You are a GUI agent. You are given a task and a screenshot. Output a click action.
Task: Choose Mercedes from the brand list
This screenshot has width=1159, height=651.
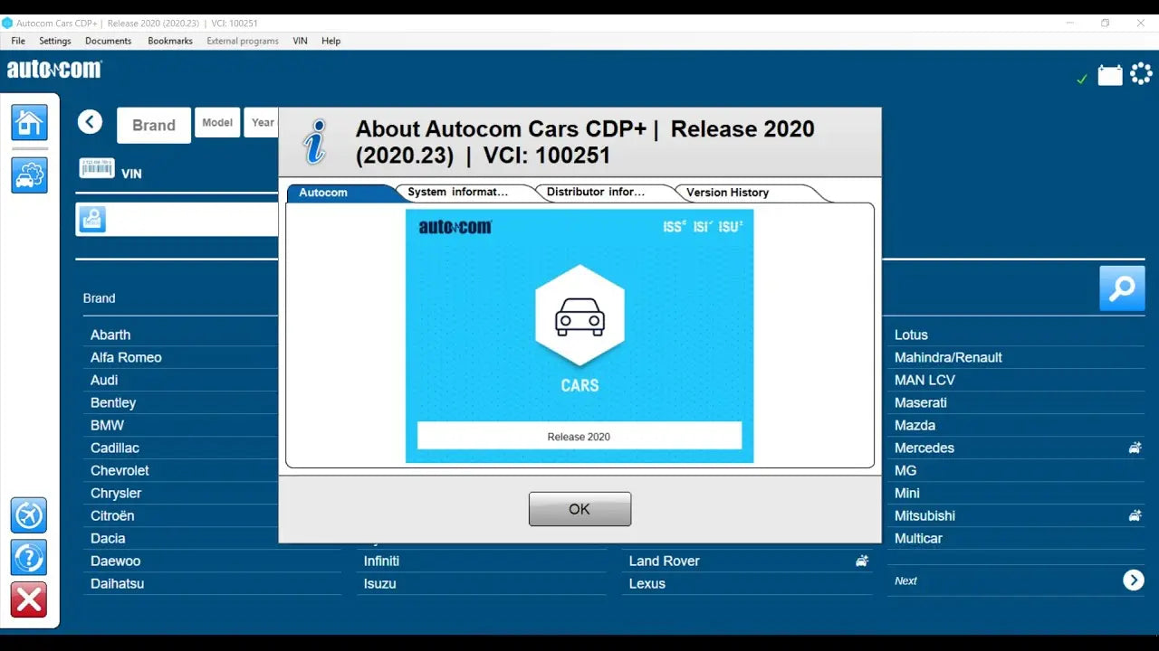(924, 448)
